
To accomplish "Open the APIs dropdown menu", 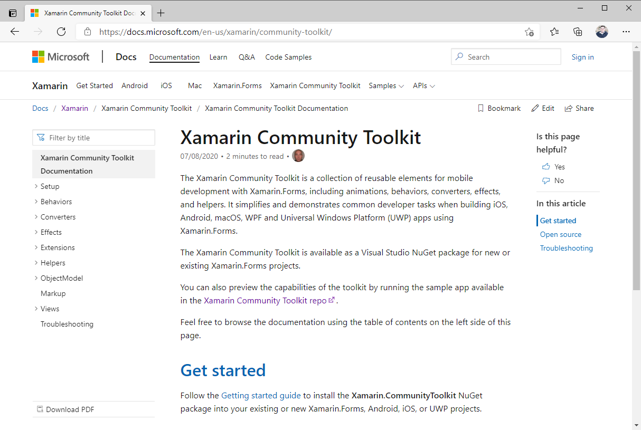I will pyautogui.click(x=423, y=85).
